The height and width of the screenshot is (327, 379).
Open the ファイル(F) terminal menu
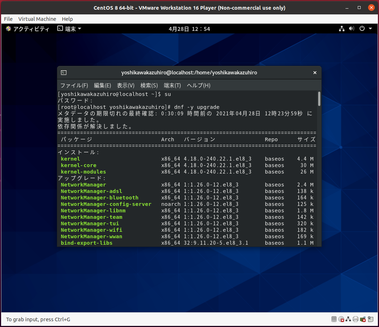[74, 86]
